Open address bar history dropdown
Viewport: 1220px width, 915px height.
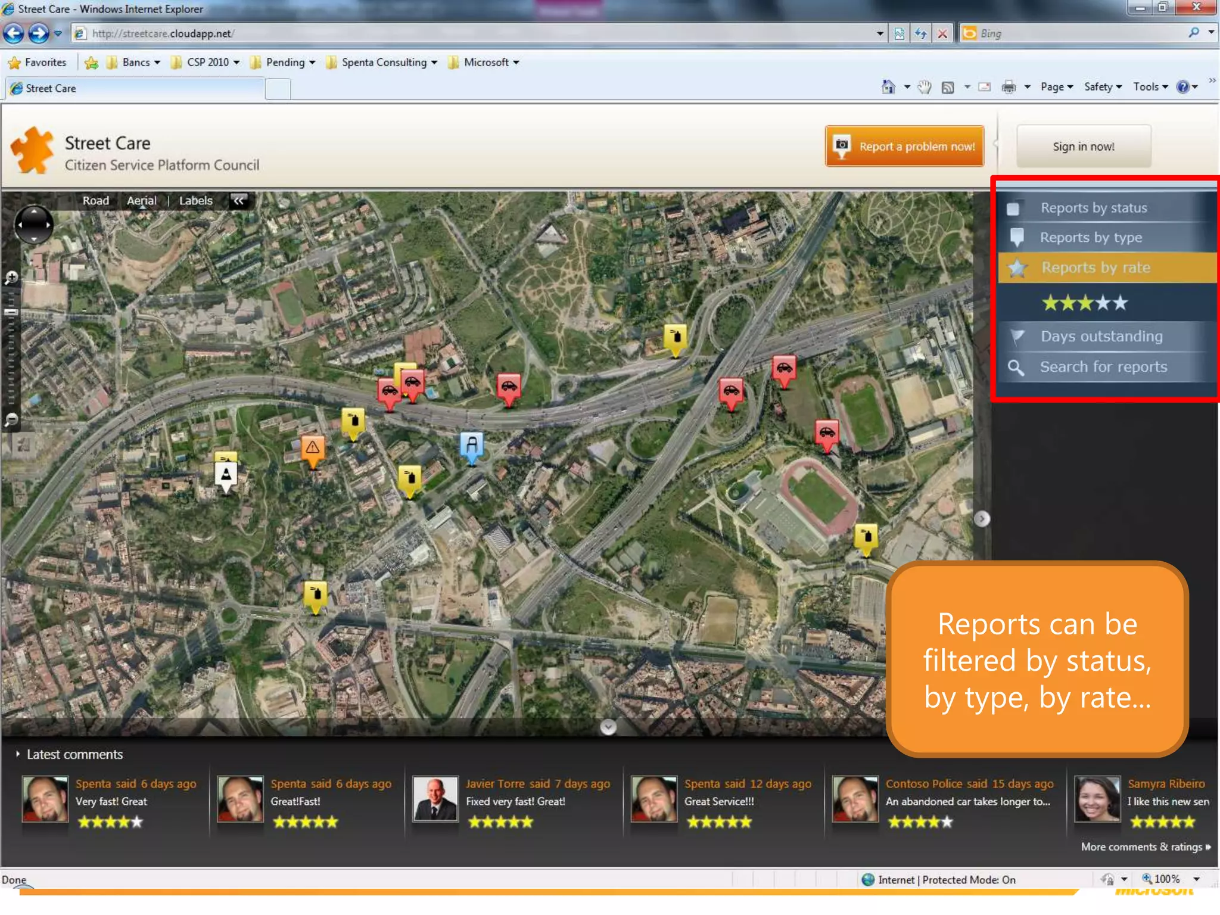click(880, 34)
